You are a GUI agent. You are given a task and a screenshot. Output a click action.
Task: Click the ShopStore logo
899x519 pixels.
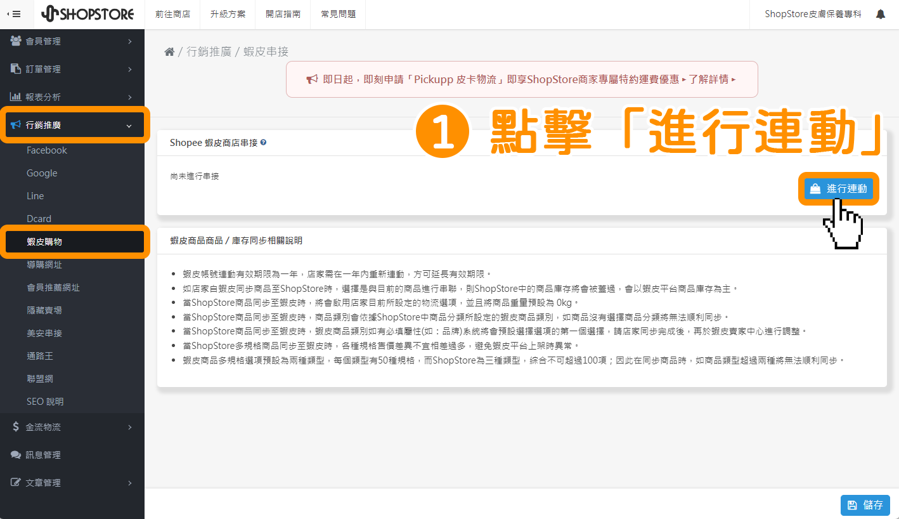click(x=87, y=14)
